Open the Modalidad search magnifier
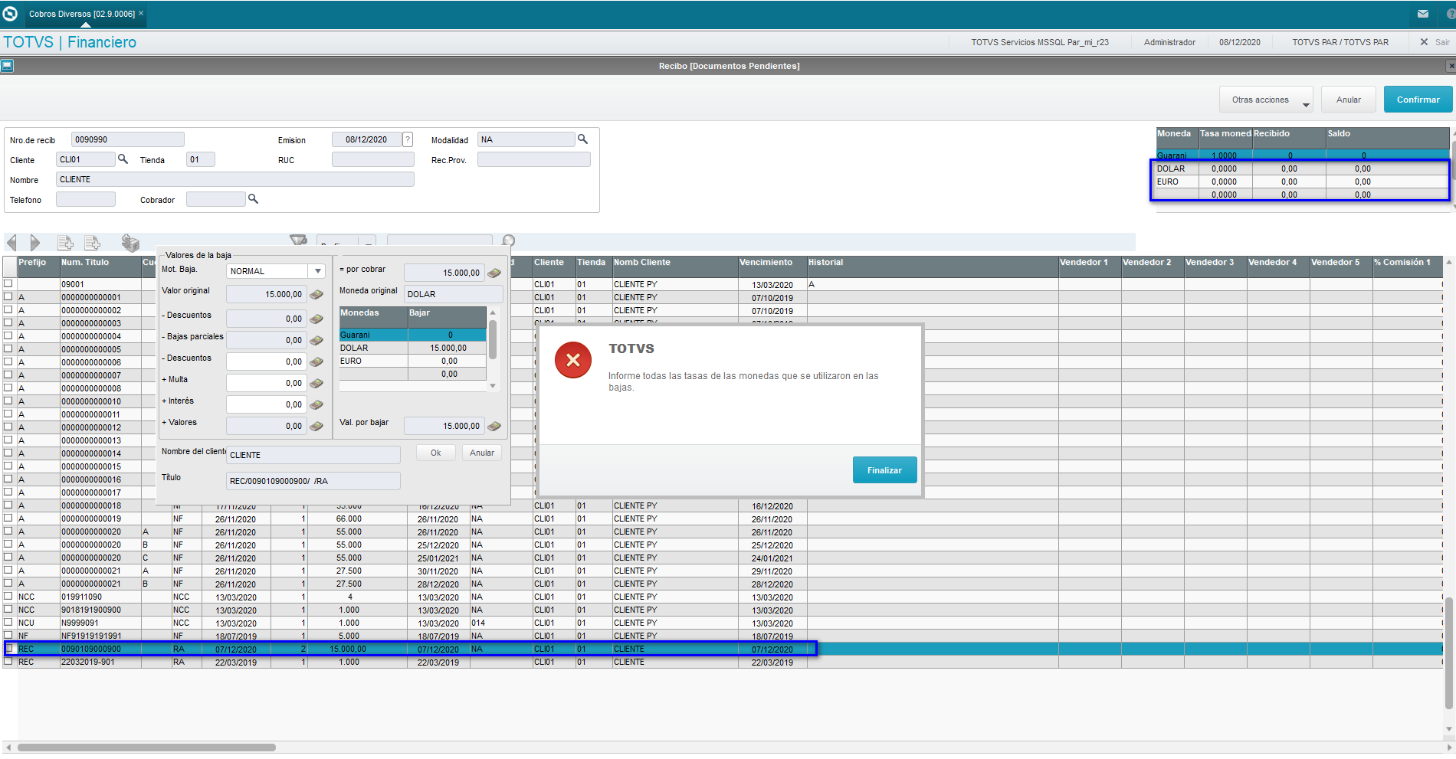The height and width of the screenshot is (759, 1456). click(x=582, y=139)
